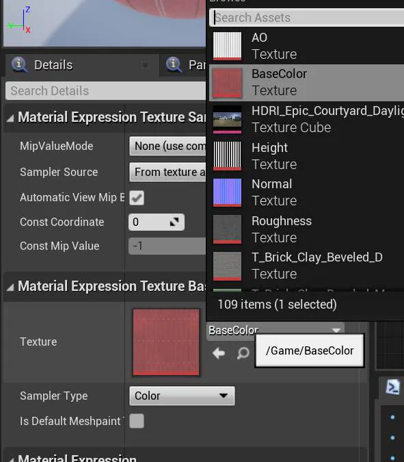Toggle Automatic View Mip Bias checkbox
The width and height of the screenshot is (404, 462).
[x=137, y=197]
